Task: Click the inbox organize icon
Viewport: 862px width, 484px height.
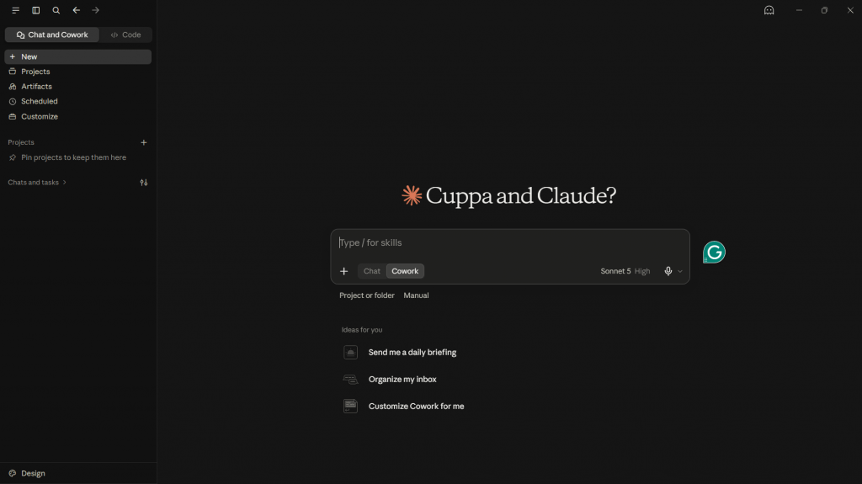Action: tap(351, 380)
